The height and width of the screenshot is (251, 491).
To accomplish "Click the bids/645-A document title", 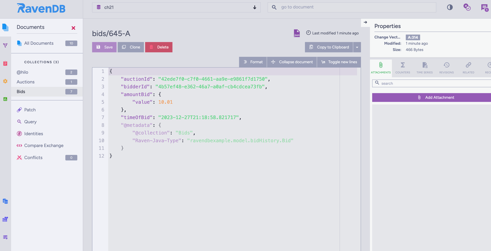I will [111, 33].
